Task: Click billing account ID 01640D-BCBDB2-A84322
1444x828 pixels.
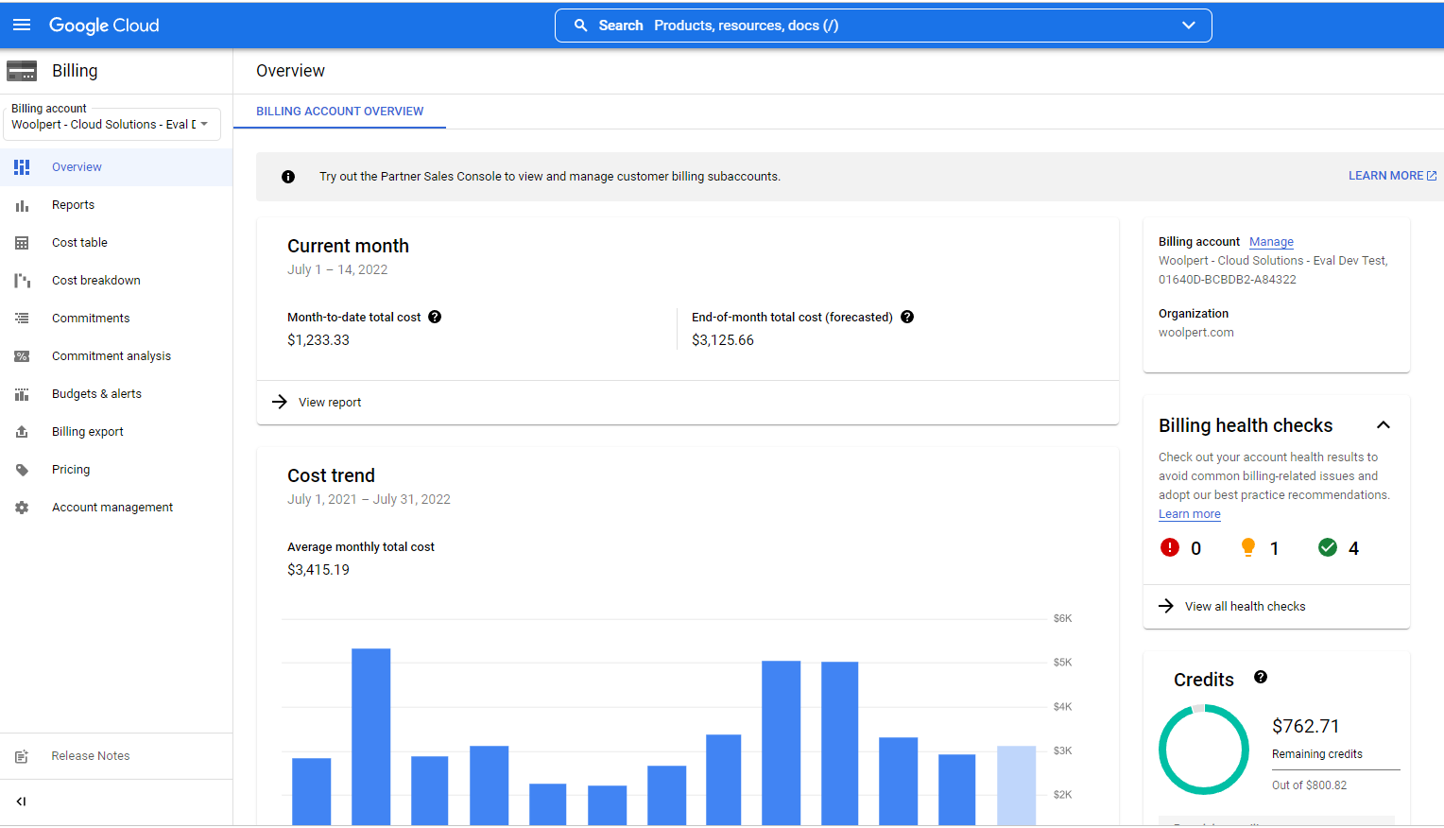Action: [x=1228, y=280]
